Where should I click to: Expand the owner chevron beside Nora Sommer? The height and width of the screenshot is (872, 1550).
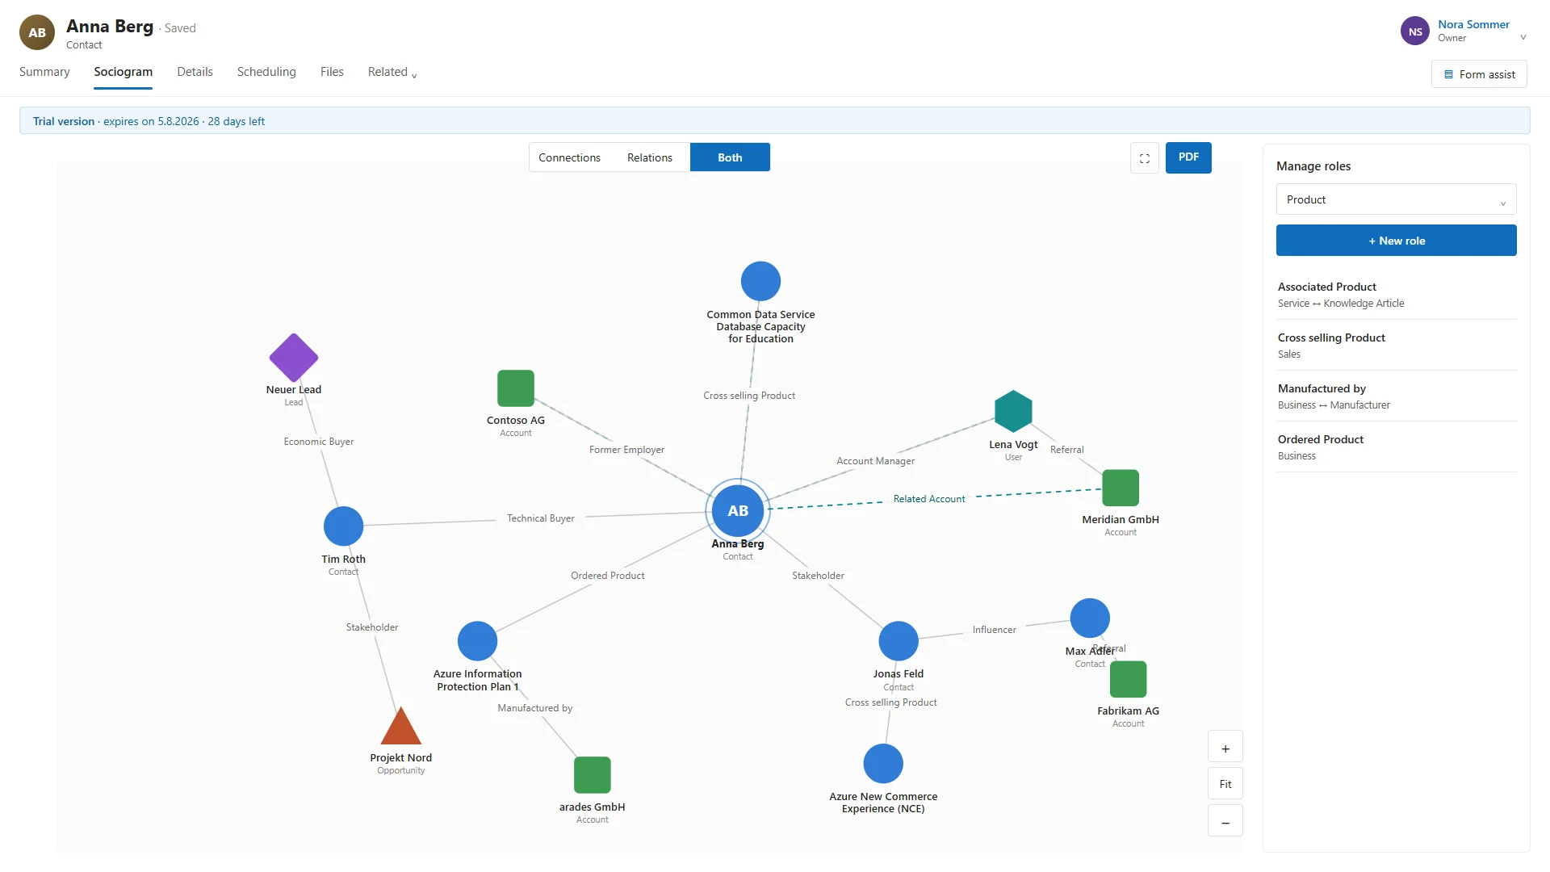tap(1523, 37)
